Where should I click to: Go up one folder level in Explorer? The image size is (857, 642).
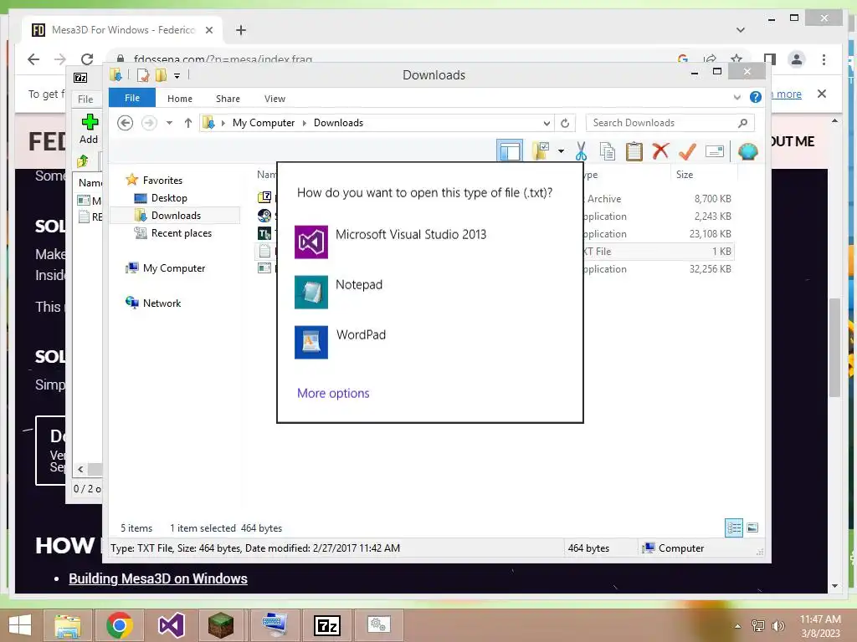(x=188, y=123)
